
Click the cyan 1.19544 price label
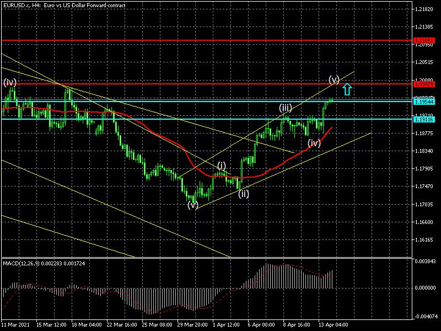pyautogui.click(x=424, y=102)
